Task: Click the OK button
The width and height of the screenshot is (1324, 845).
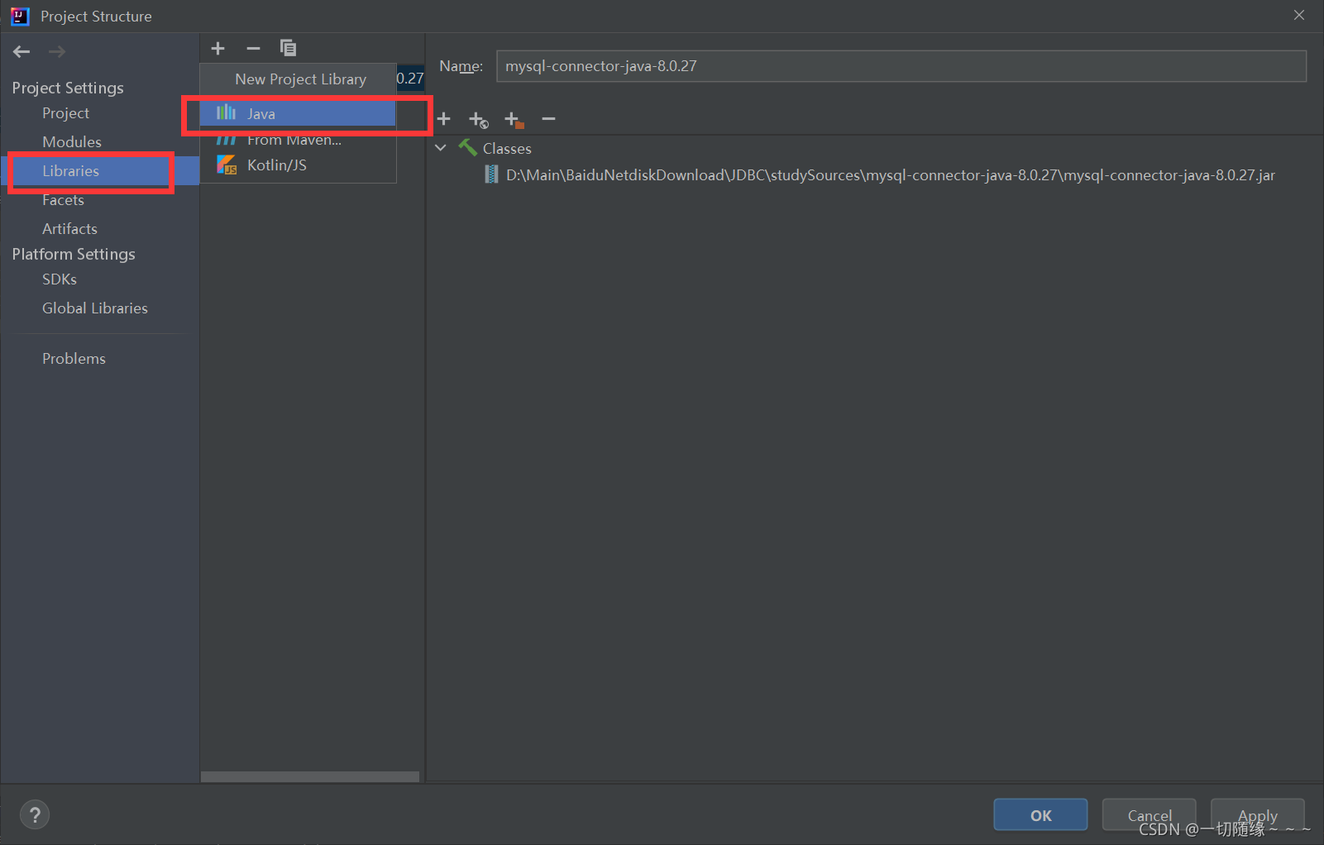Action: (1040, 815)
